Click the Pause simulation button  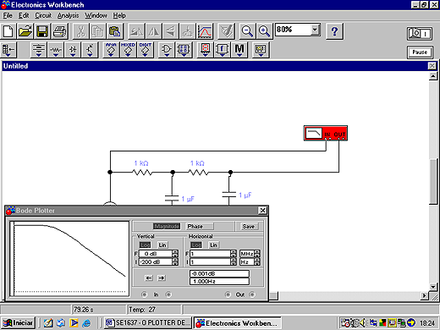(x=420, y=52)
